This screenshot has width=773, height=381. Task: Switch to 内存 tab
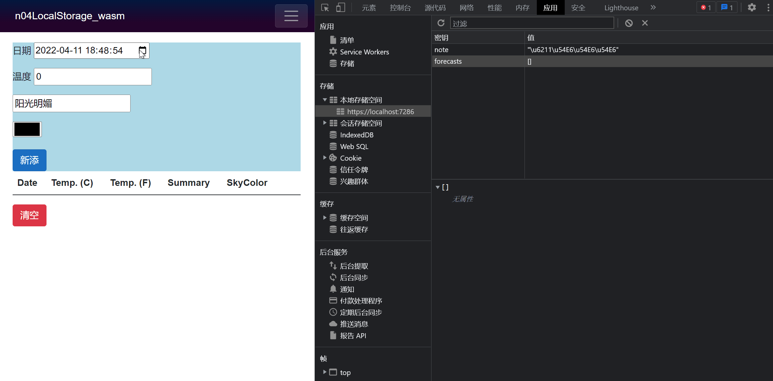[x=523, y=8]
